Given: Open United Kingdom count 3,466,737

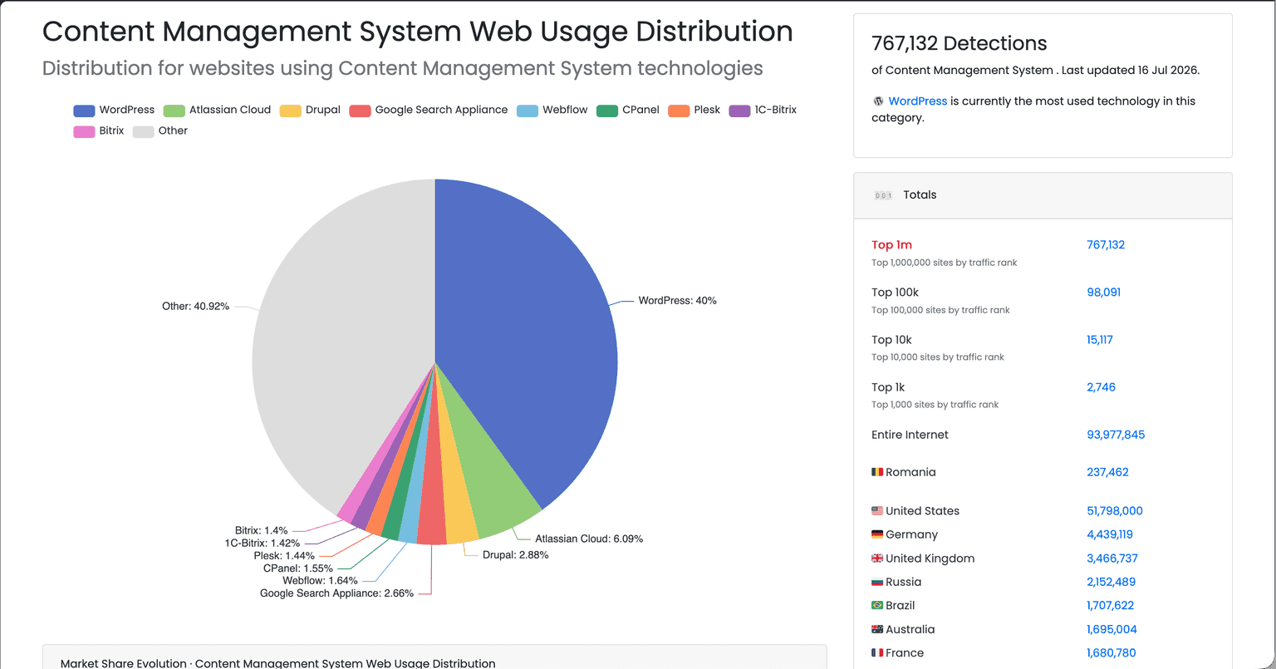Looking at the screenshot, I should click(x=1112, y=558).
